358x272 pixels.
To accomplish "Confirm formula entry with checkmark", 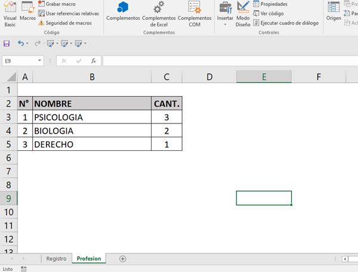I will (x=79, y=61).
